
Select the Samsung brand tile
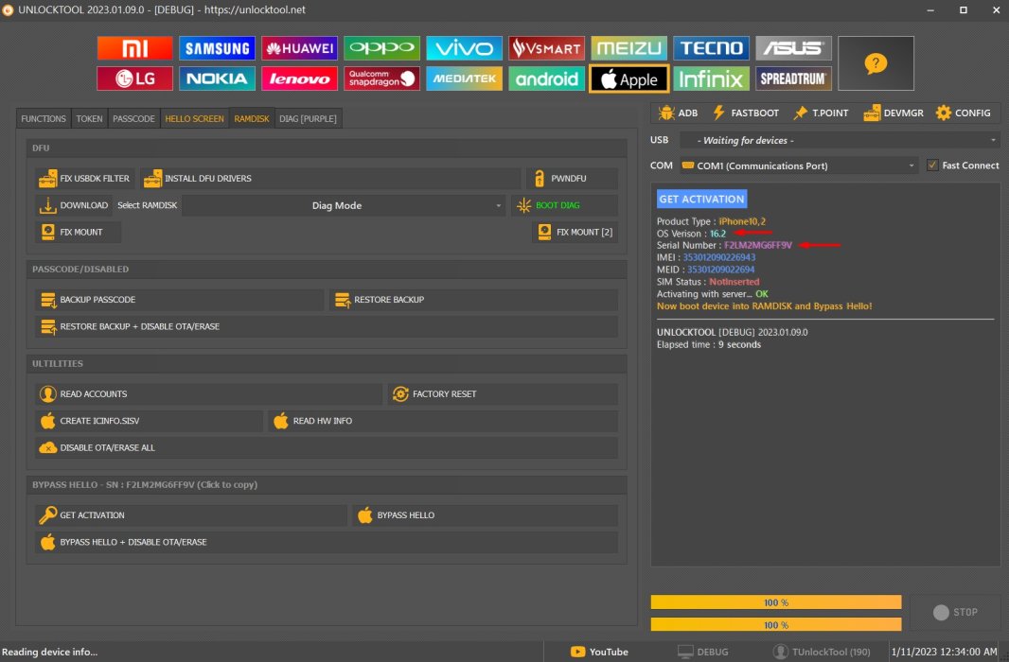click(217, 48)
